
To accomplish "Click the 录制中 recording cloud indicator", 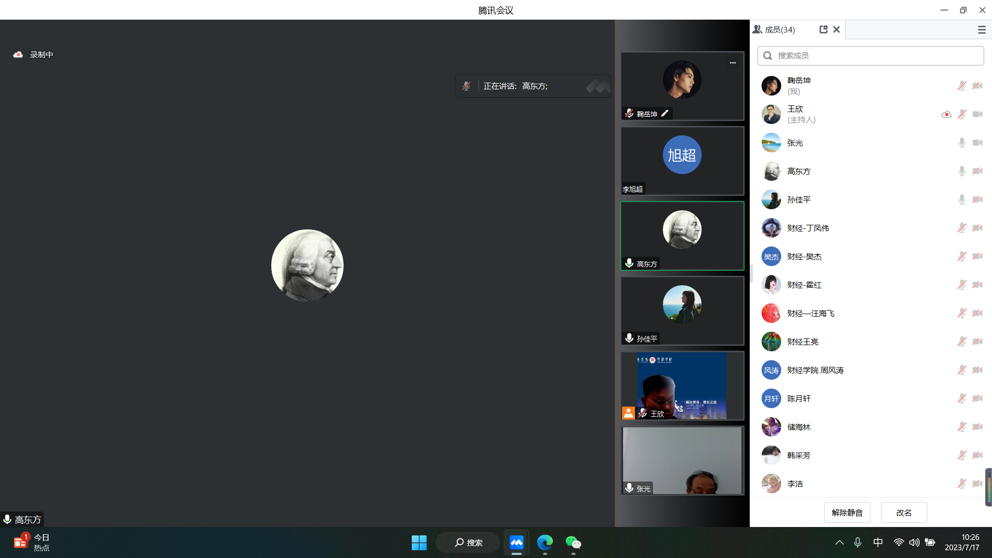I will (x=18, y=54).
